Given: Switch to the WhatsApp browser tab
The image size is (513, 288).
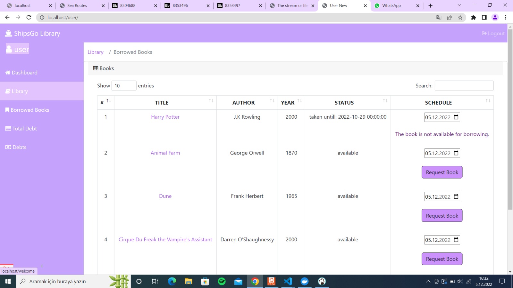Looking at the screenshot, I should click(x=391, y=5).
